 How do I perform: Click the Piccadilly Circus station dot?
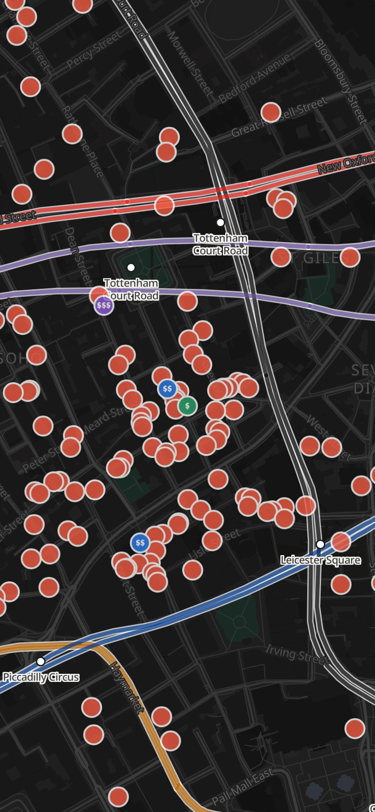click(41, 661)
